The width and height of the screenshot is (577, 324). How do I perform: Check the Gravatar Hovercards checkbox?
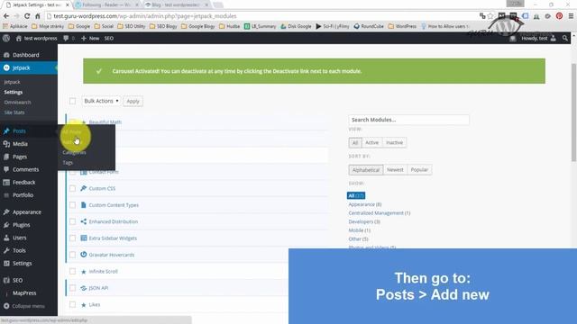(72, 255)
